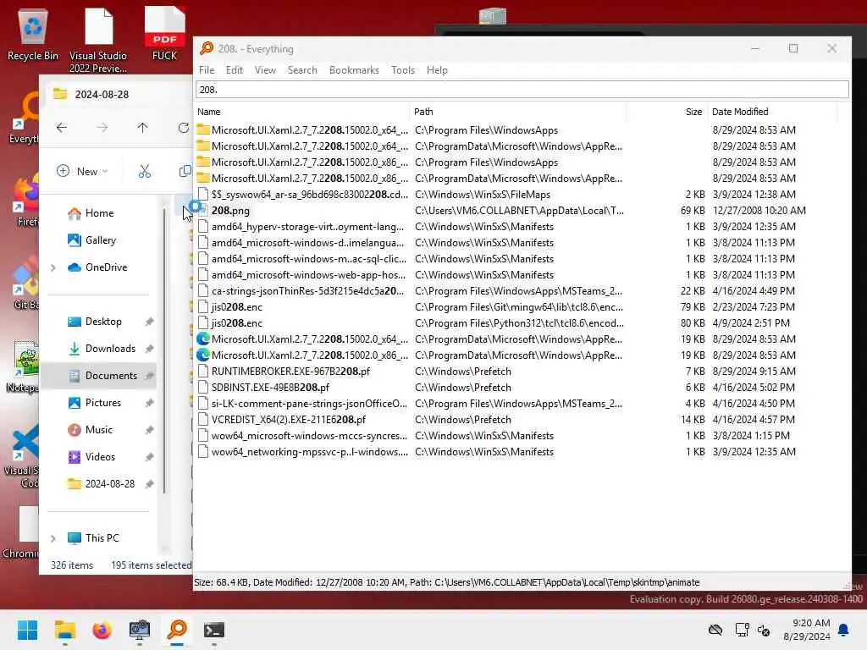Open Gallery in Explorer navigation pane
This screenshot has width=867, height=650.
[100, 240]
